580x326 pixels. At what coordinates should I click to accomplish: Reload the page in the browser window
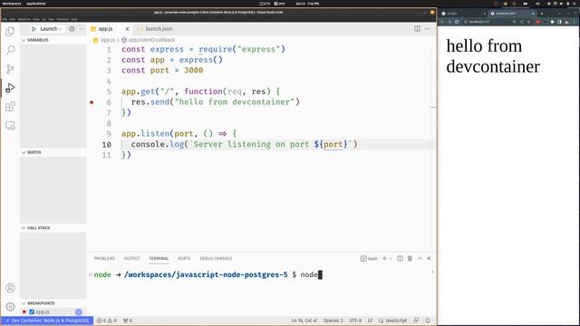coord(457,22)
